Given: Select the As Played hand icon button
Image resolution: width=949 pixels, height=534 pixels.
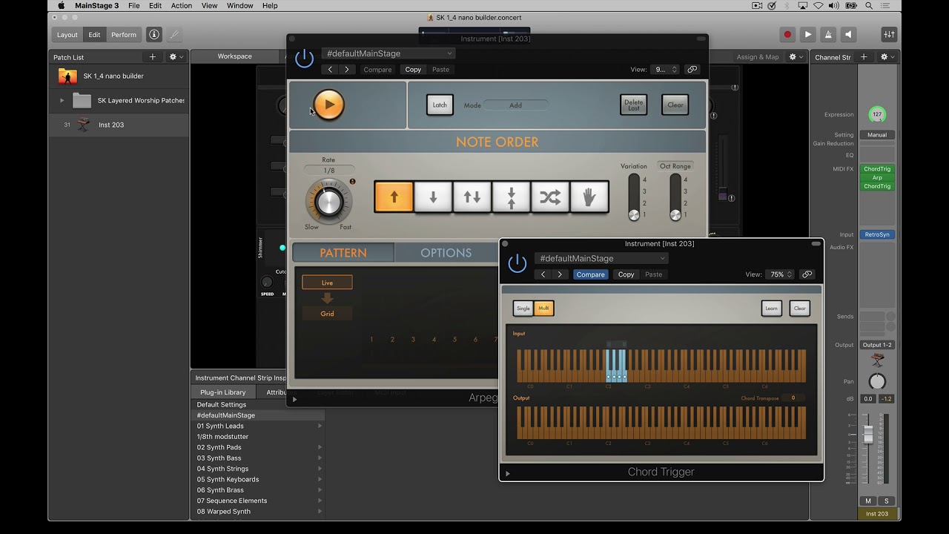Looking at the screenshot, I should pos(589,197).
